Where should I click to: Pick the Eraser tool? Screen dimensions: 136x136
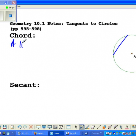pyautogui.click(x=93, y=127)
